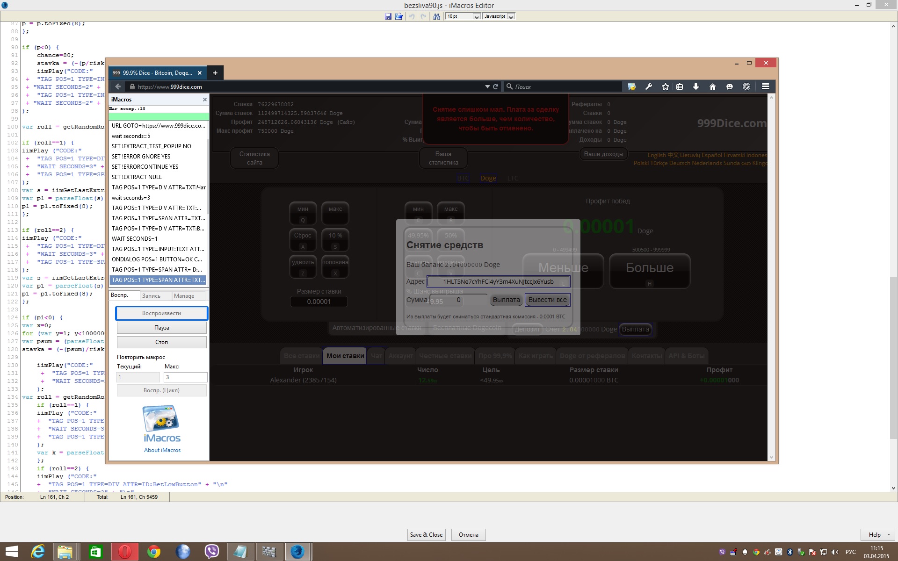
Task: Open the Help dropdown button
Action: pyautogui.click(x=878, y=535)
